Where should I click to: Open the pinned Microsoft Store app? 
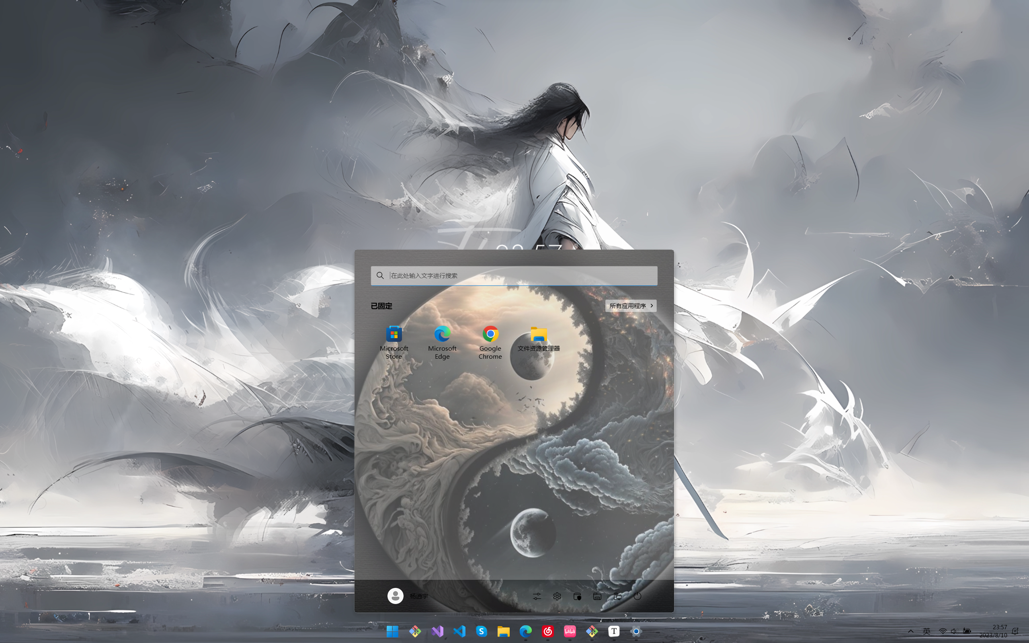click(394, 341)
